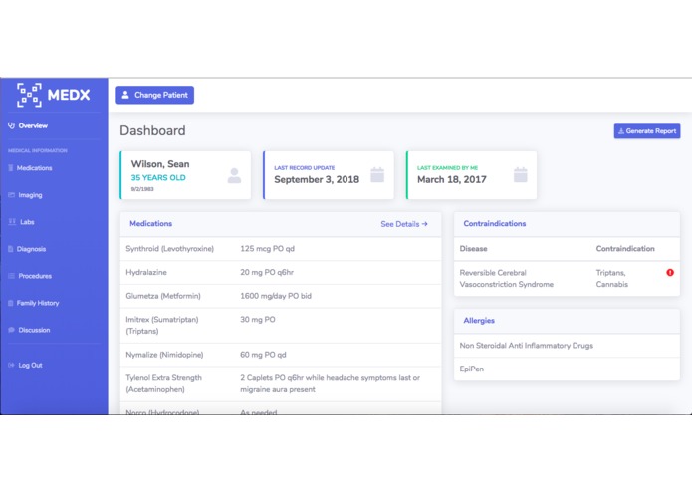692x492 pixels.
Task: Select the Hydralazine medication row
Action: [281, 272]
